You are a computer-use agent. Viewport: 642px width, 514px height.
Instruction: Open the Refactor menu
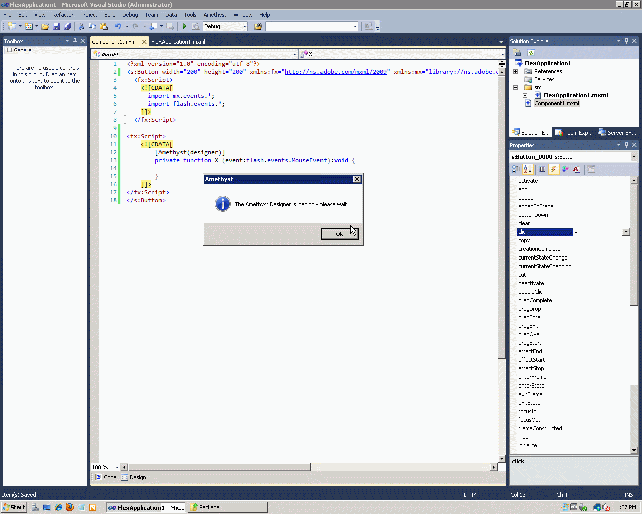[63, 15]
